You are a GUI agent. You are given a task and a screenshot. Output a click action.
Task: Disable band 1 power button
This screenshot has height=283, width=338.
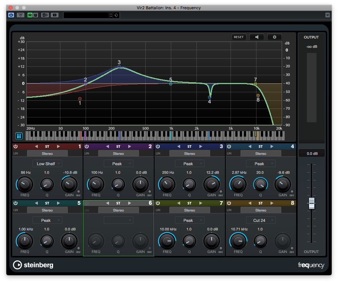click(x=16, y=146)
